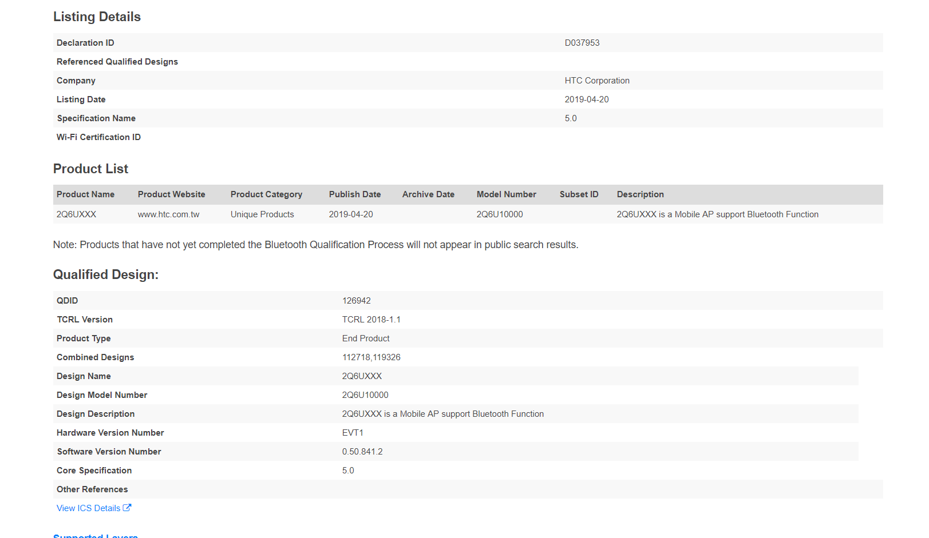929x538 pixels.
Task: Click the Description column header
Action: [640, 194]
